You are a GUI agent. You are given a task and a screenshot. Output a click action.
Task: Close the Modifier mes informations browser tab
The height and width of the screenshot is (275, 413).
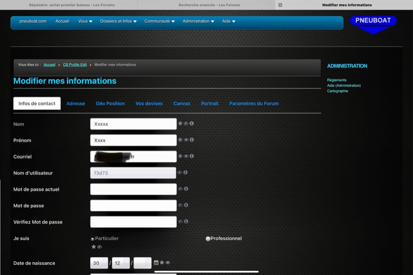(280, 5)
